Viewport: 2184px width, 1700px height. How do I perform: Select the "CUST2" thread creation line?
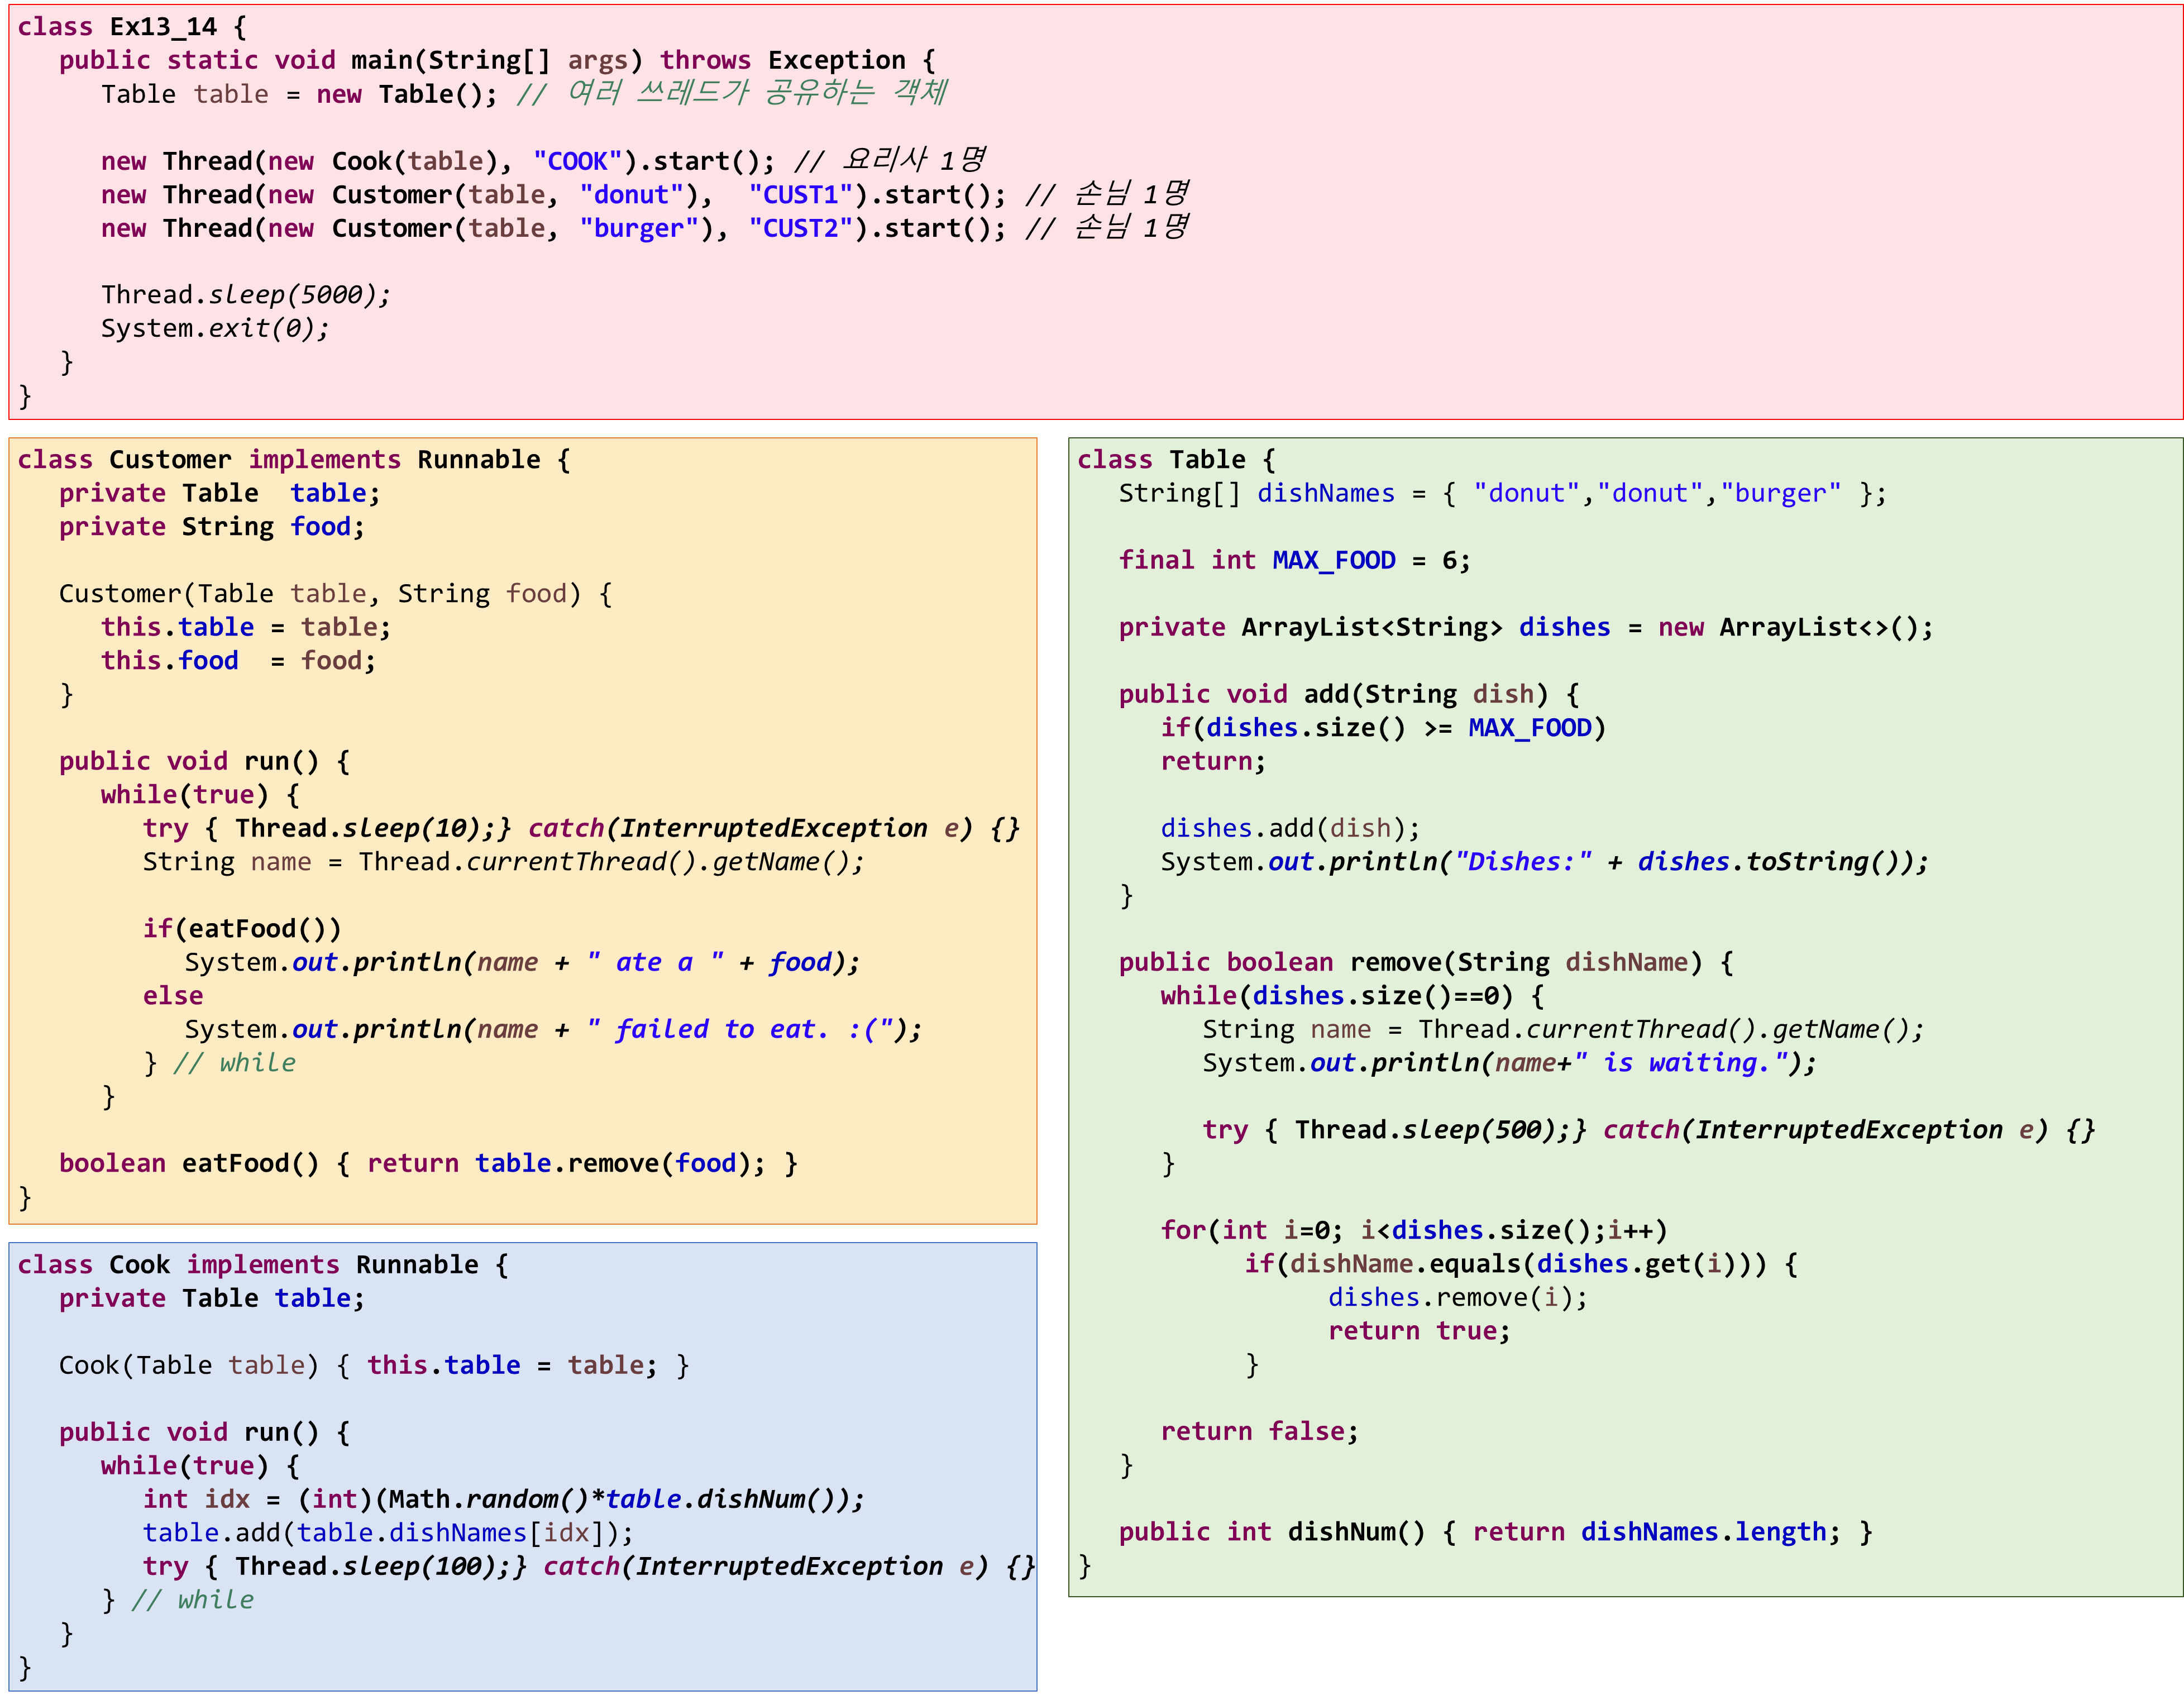click(645, 228)
